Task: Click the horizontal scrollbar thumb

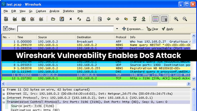Action: pos(81,84)
